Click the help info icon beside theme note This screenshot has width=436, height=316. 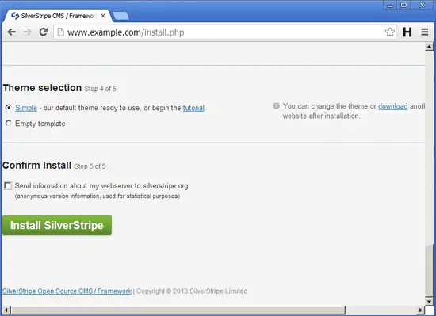coord(276,106)
